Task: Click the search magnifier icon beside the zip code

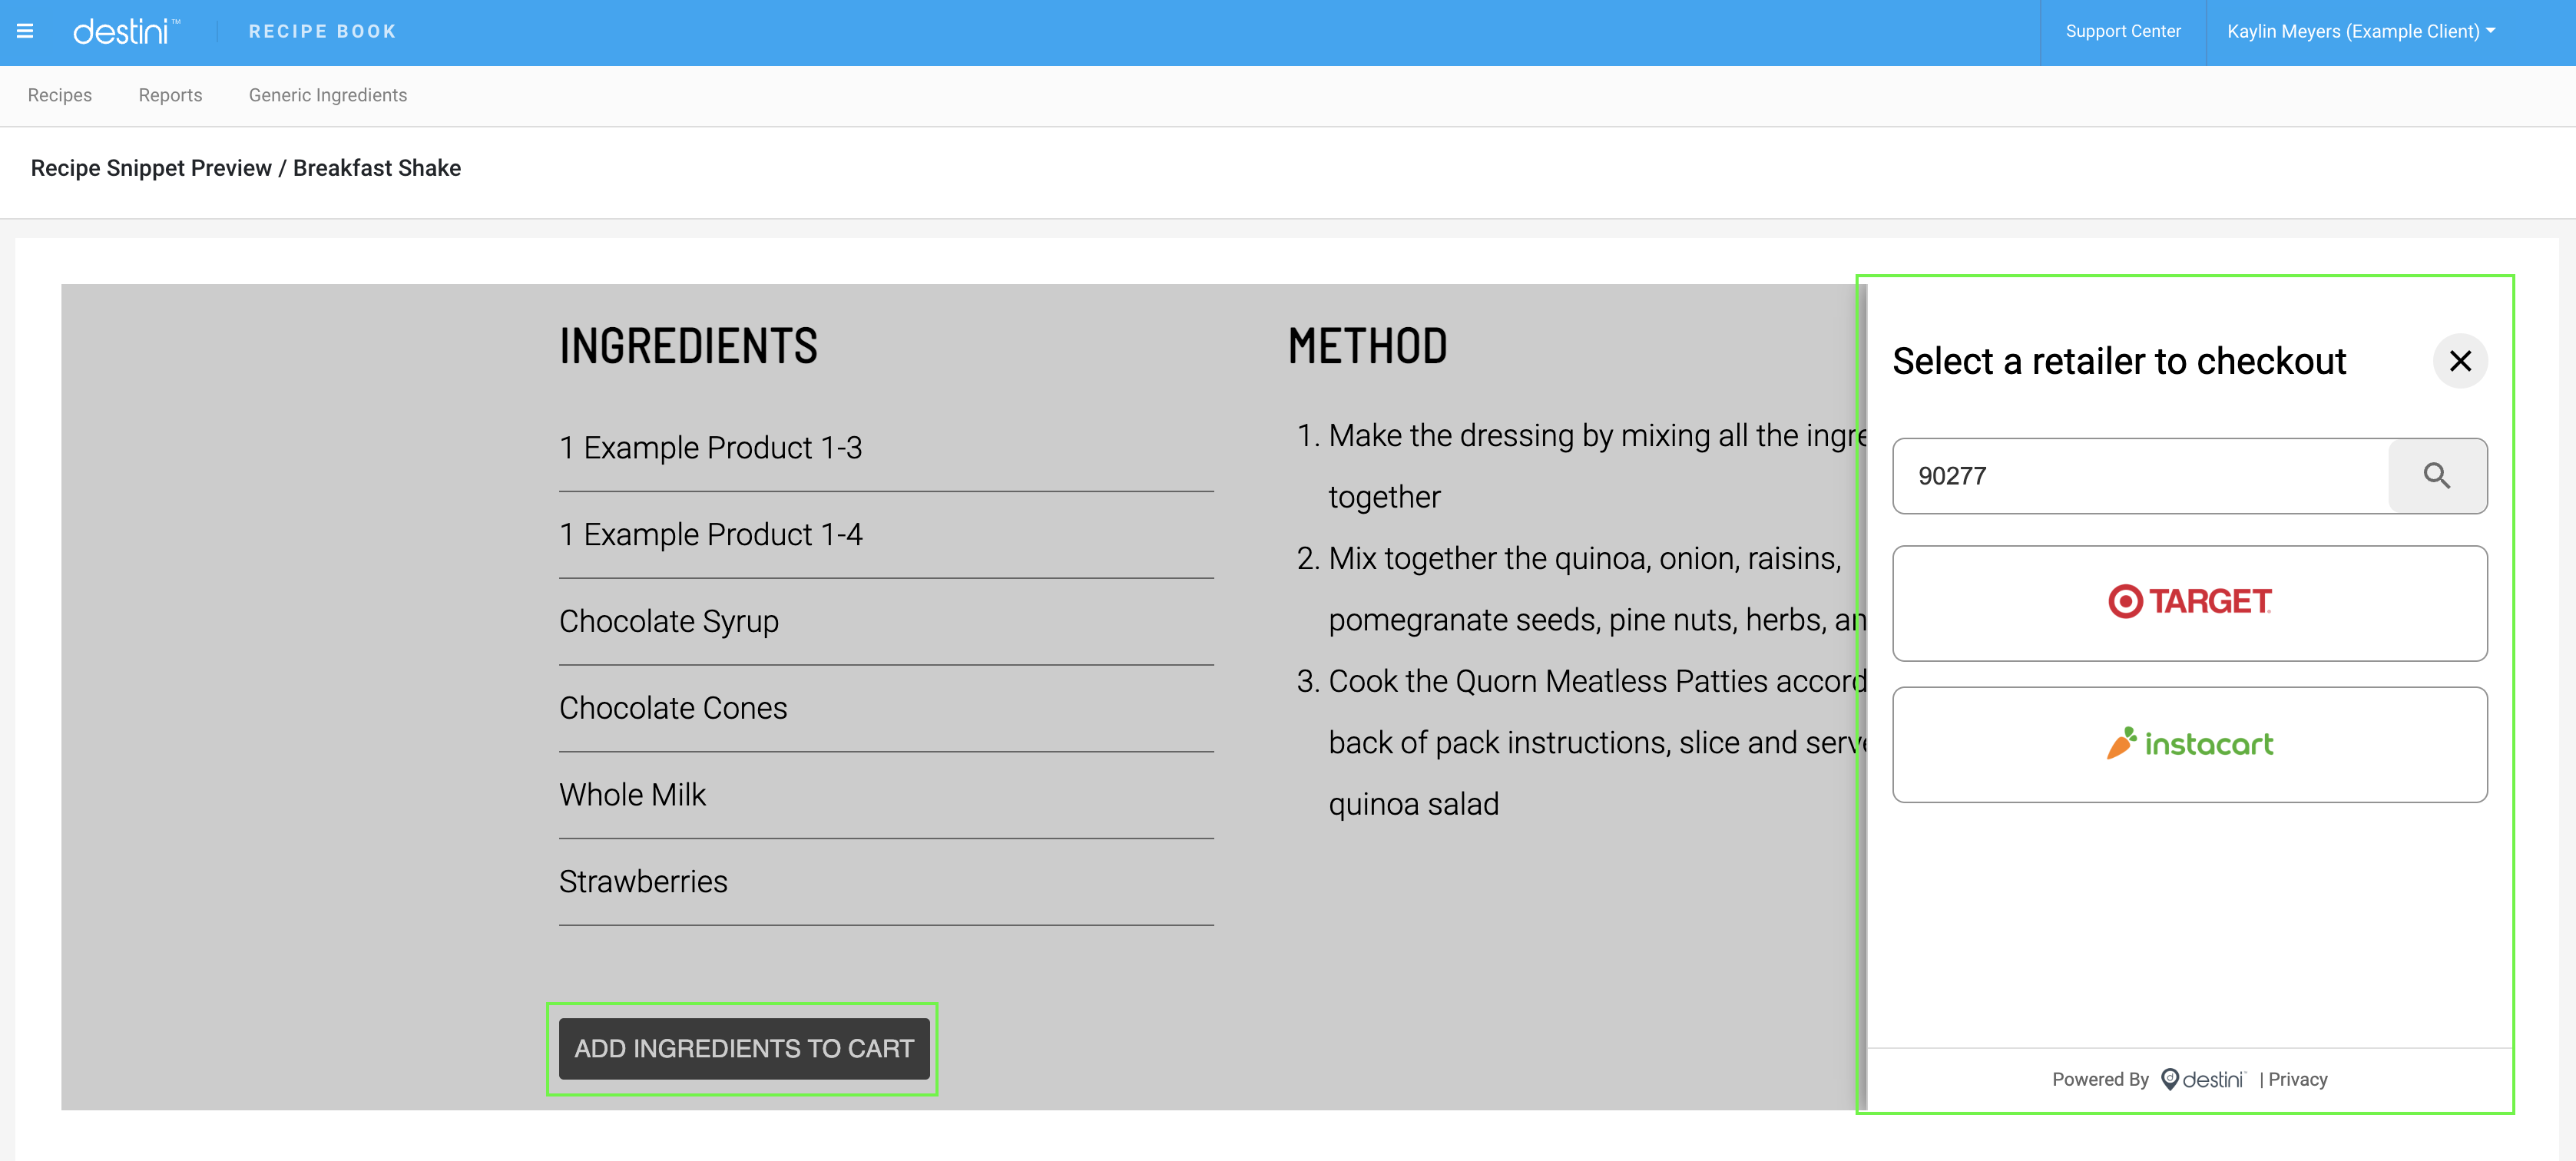Action: click(2437, 476)
